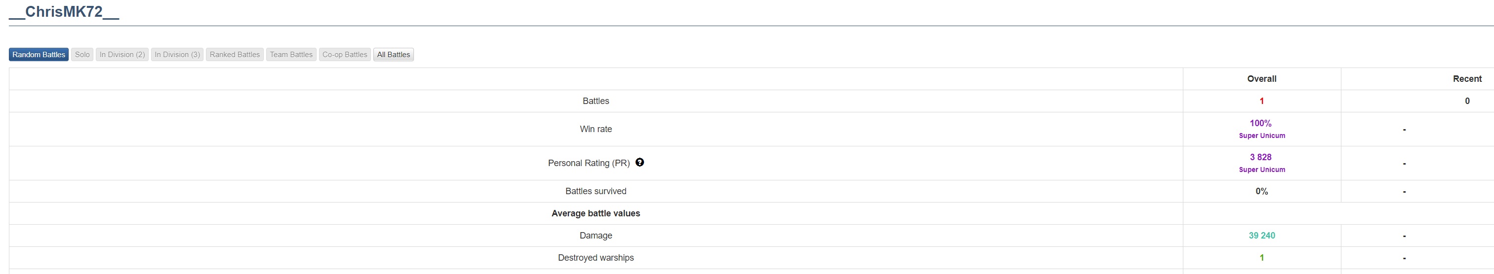1494x274 pixels.
Task: Select the Team Battles tab
Action: pos(291,54)
